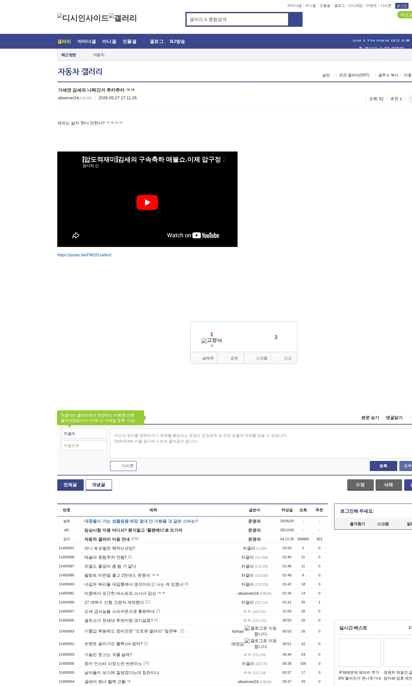Open 마이너갤 in the navigation bar

[87, 41]
